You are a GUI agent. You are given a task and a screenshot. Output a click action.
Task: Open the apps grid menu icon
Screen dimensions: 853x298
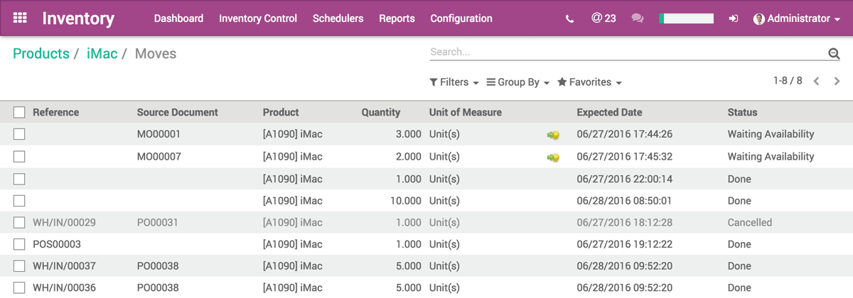(20, 18)
